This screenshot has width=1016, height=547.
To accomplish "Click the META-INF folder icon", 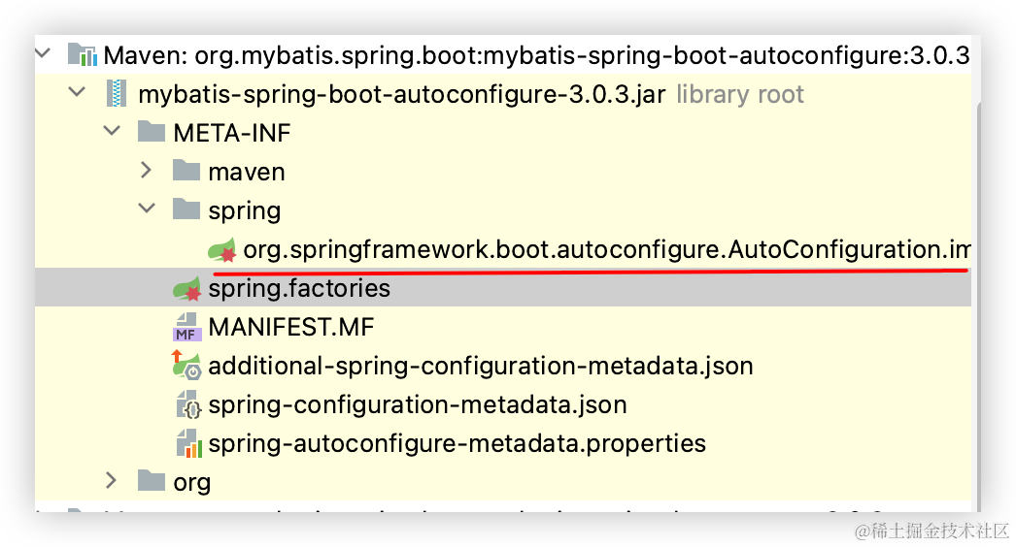I will click(x=152, y=133).
